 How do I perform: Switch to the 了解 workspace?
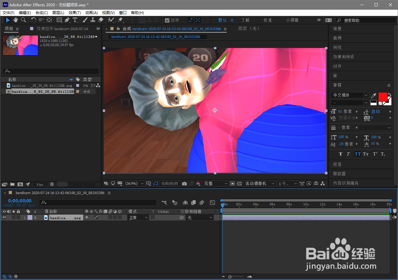point(245,20)
